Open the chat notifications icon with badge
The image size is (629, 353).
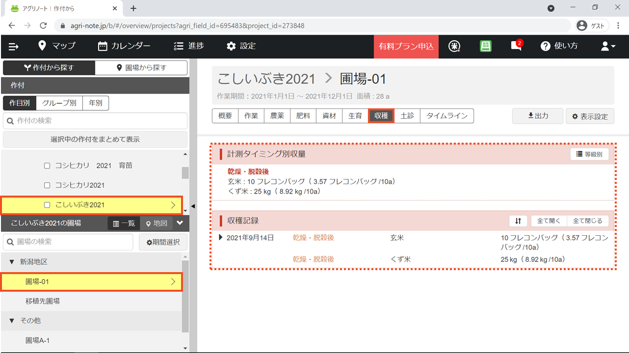coord(516,46)
